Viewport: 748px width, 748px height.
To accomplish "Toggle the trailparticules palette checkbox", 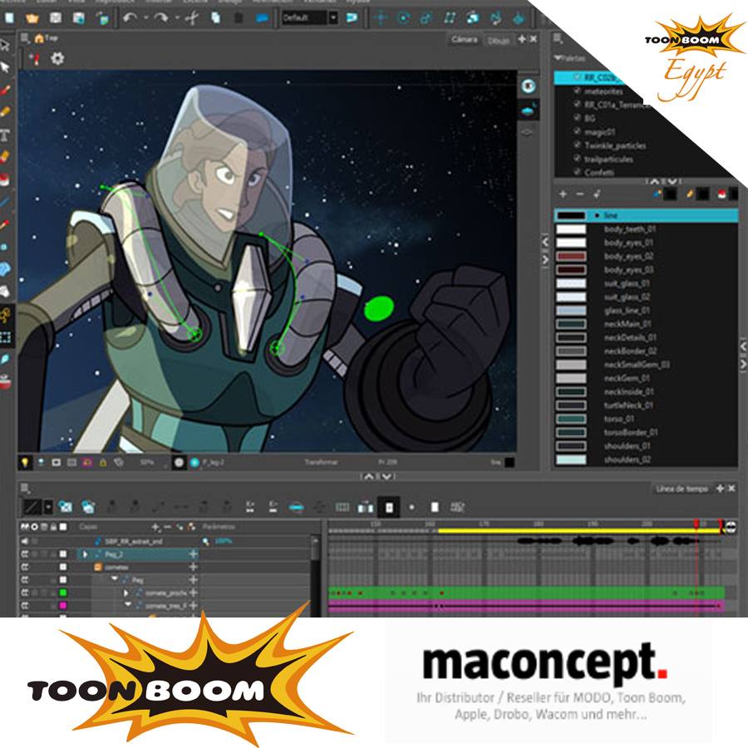I will 578,159.
